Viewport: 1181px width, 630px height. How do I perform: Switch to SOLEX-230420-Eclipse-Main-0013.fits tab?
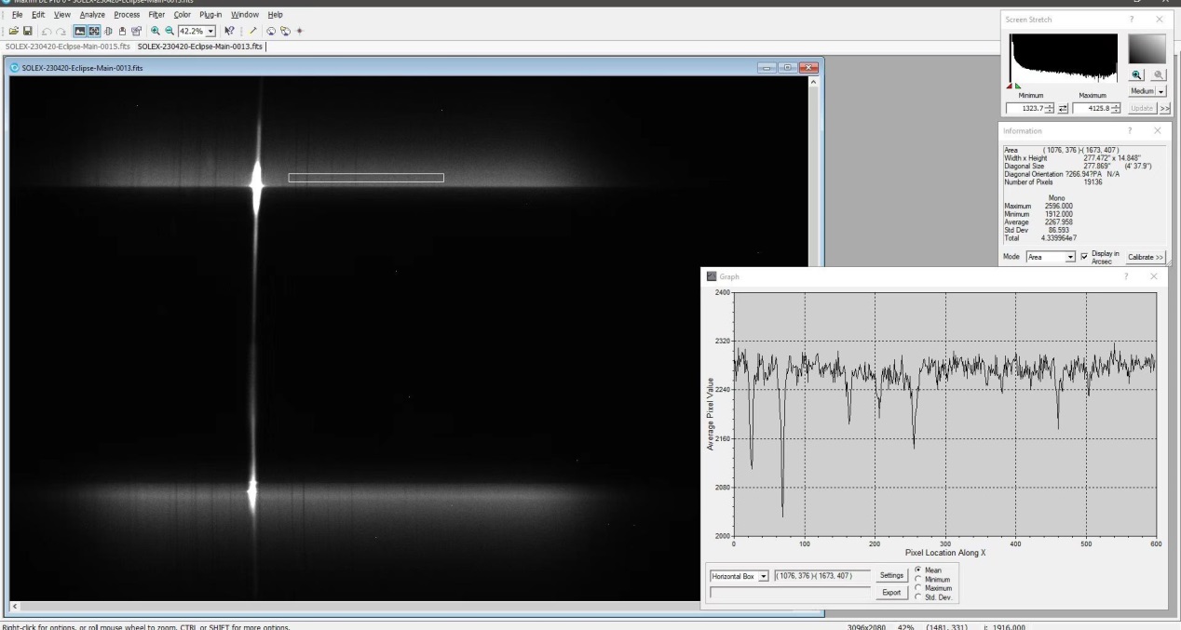click(x=200, y=46)
